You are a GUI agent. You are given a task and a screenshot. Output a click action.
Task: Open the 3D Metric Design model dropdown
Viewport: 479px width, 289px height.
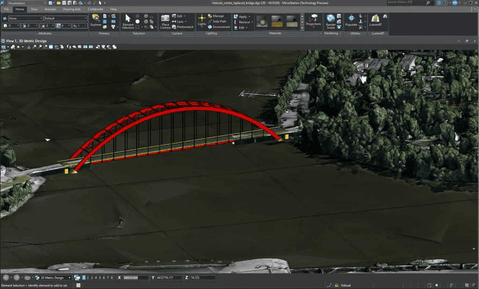coord(54,278)
